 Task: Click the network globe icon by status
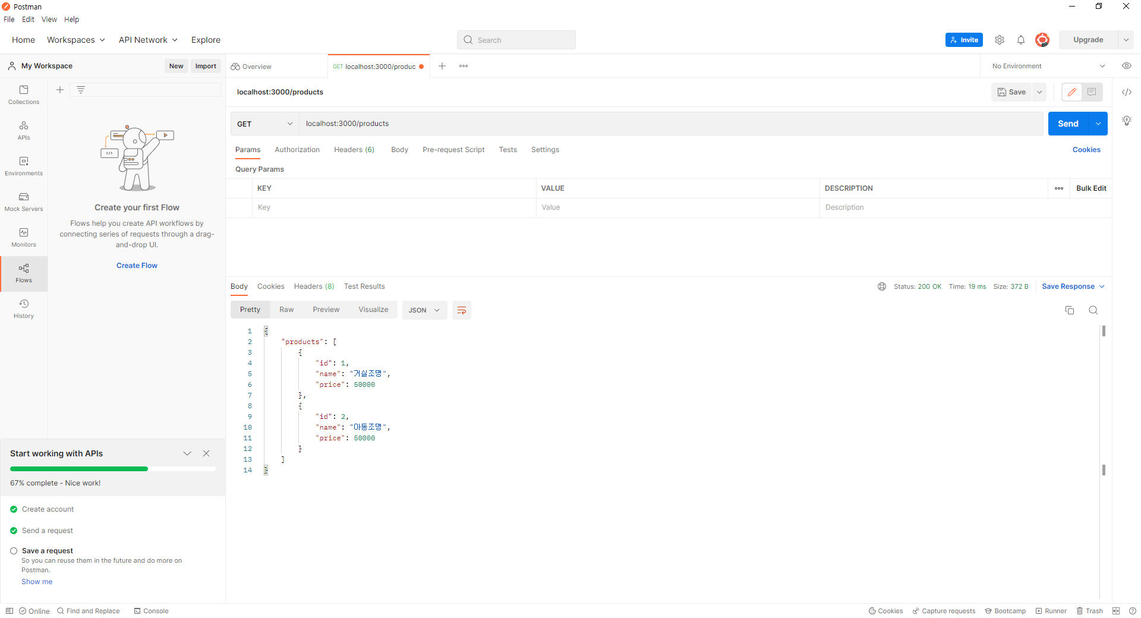(x=882, y=286)
